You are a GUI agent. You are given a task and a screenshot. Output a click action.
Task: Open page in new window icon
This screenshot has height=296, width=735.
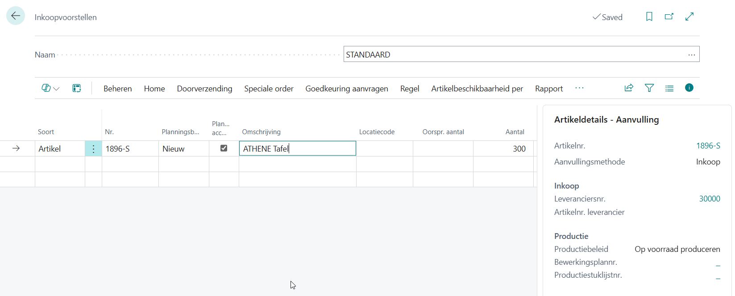tap(669, 17)
